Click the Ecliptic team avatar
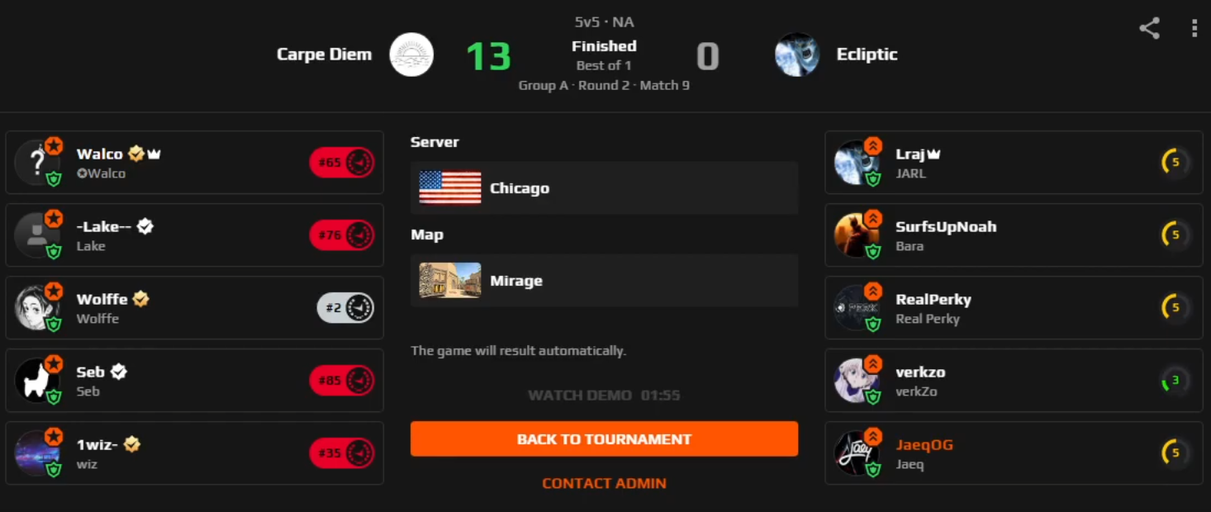1211x512 pixels. coord(797,55)
